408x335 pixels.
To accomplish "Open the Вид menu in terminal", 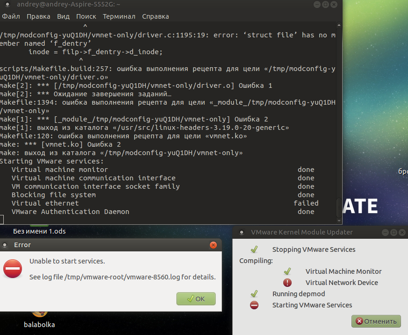I will coord(63,16).
